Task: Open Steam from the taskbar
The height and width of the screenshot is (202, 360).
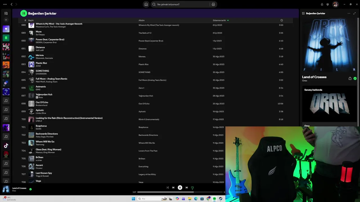Action: coord(220,199)
